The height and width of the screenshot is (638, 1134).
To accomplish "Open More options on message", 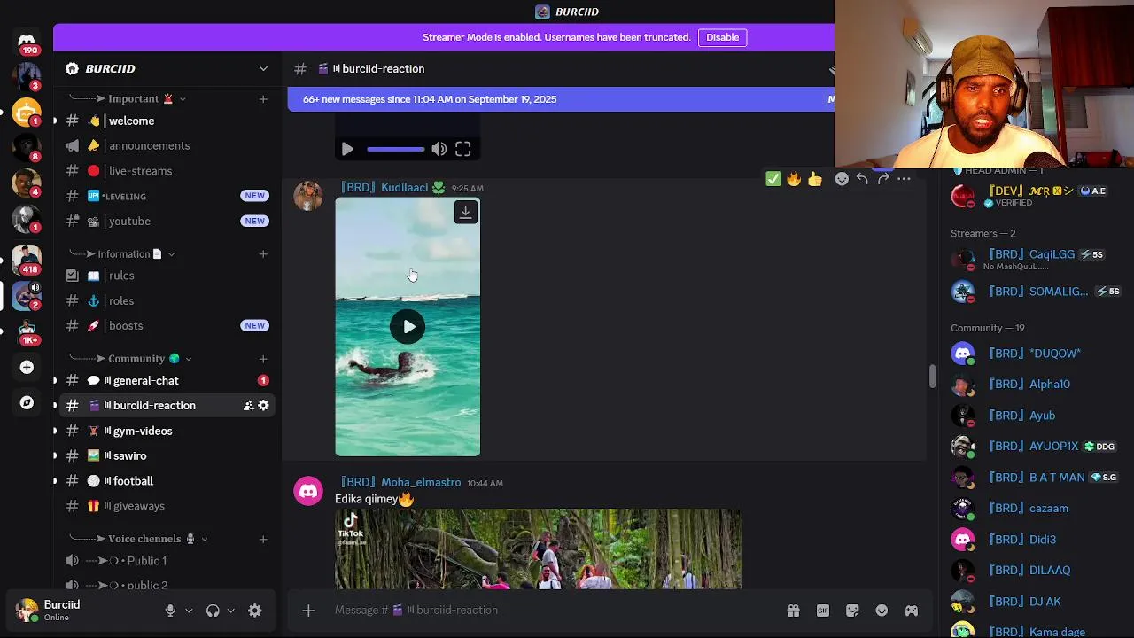I will pyautogui.click(x=904, y=179).
